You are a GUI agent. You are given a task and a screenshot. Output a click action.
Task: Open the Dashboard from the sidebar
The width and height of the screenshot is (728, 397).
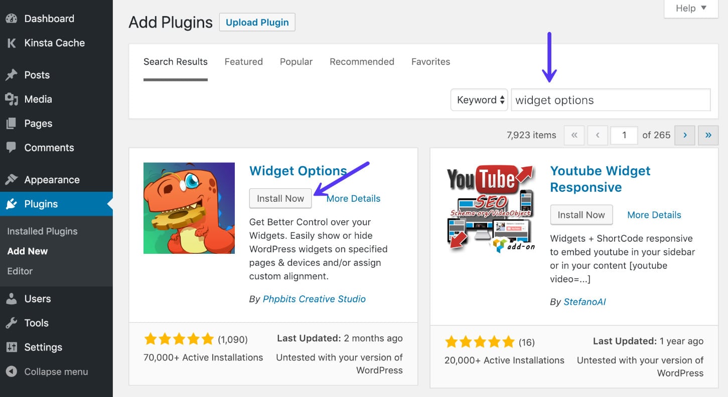pos(11,19)
